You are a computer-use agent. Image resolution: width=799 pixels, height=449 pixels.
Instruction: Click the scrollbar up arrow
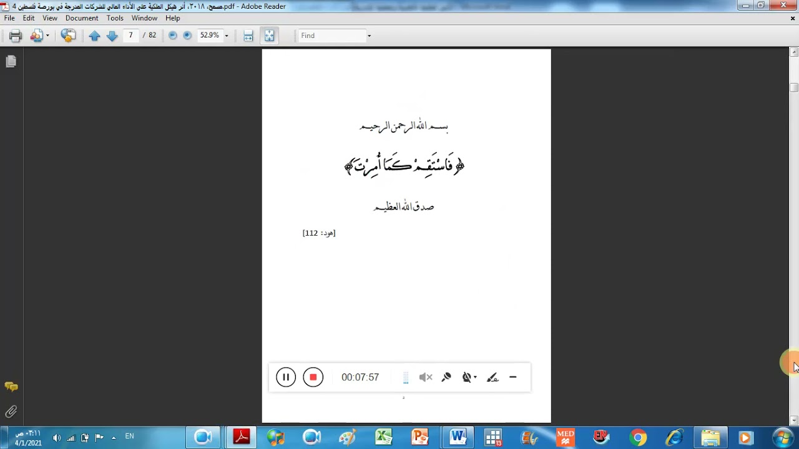[x=794, y=53]
